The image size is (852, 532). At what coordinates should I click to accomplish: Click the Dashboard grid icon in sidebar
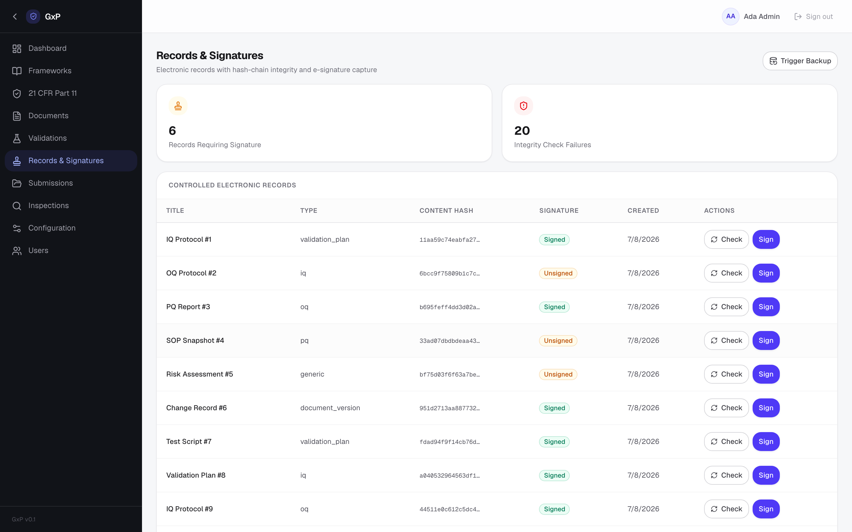coord(17,48)
